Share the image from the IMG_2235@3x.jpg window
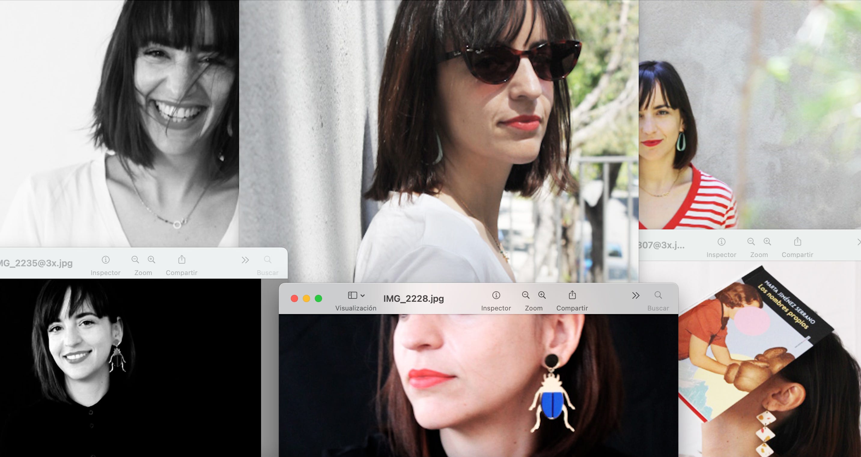The image size is (861, 457). [x=181, y=259]
